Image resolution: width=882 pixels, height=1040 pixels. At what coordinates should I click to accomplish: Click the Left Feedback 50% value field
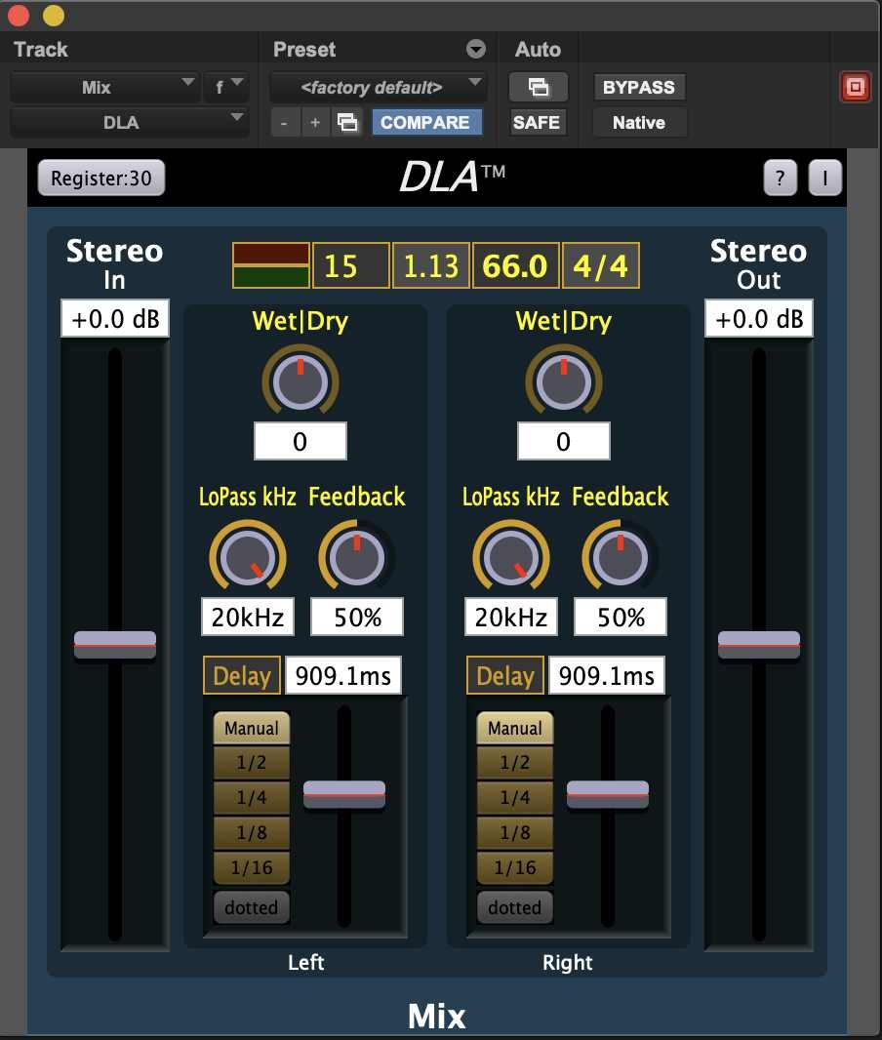click(357, 617)
